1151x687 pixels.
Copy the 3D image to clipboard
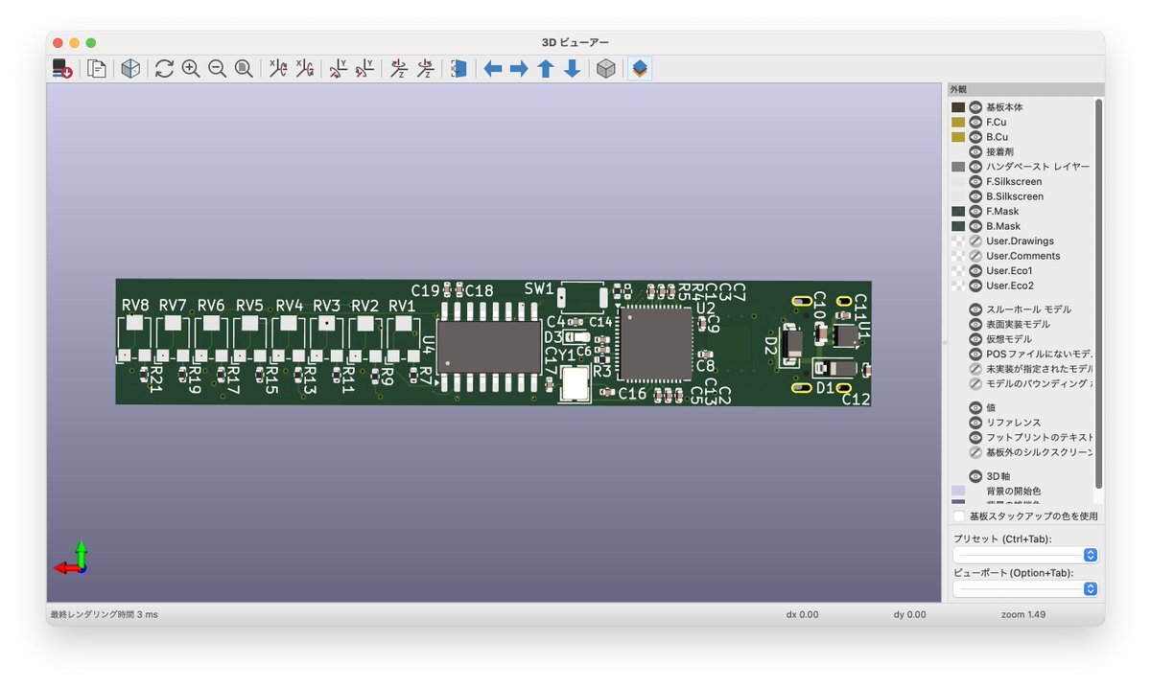(x=97, y=68)
